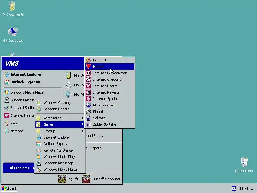257x193 pixels.
Task: Open the Startup folder entry
Action: tap(60, 131)
